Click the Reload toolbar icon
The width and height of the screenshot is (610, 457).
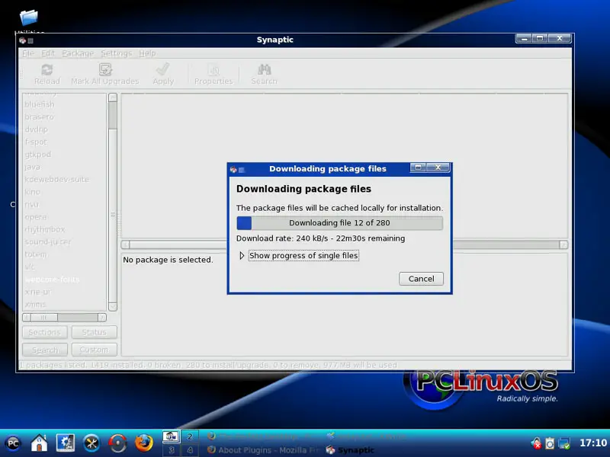click(x=47, y=70)
